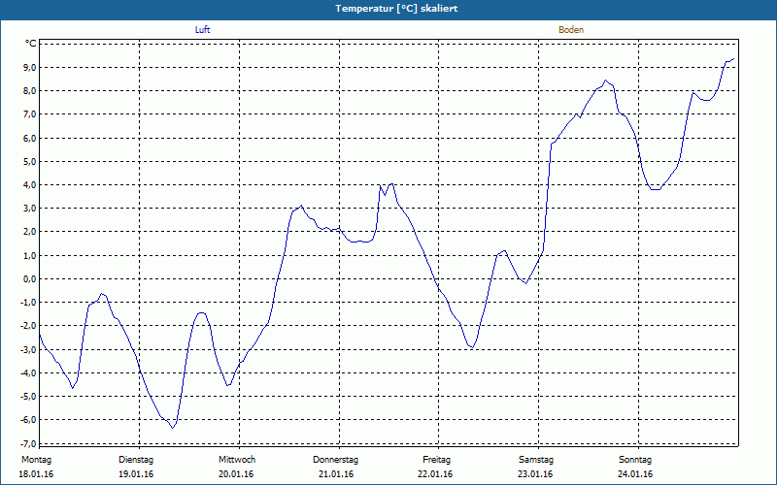Click the 0,0 y-axis value
Viewport: 777px width, 485px height.
[29, 278]
